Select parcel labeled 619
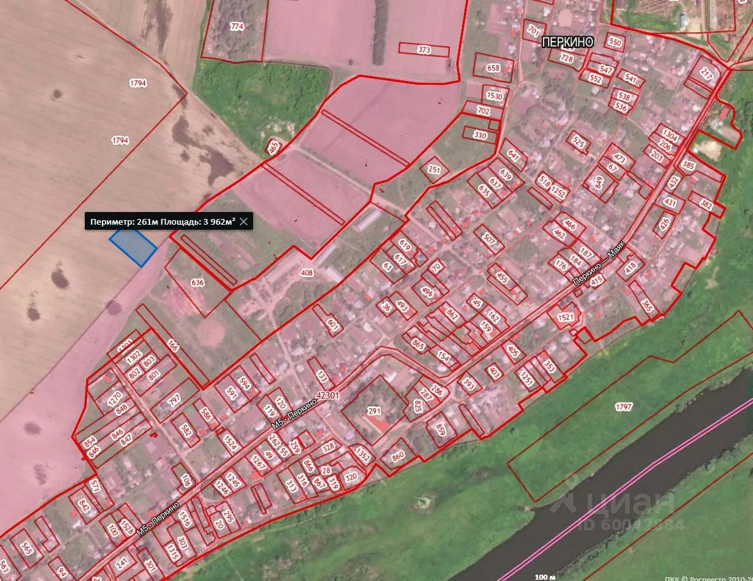This screenshot has height=581, width=753. (x=405, y=246)
